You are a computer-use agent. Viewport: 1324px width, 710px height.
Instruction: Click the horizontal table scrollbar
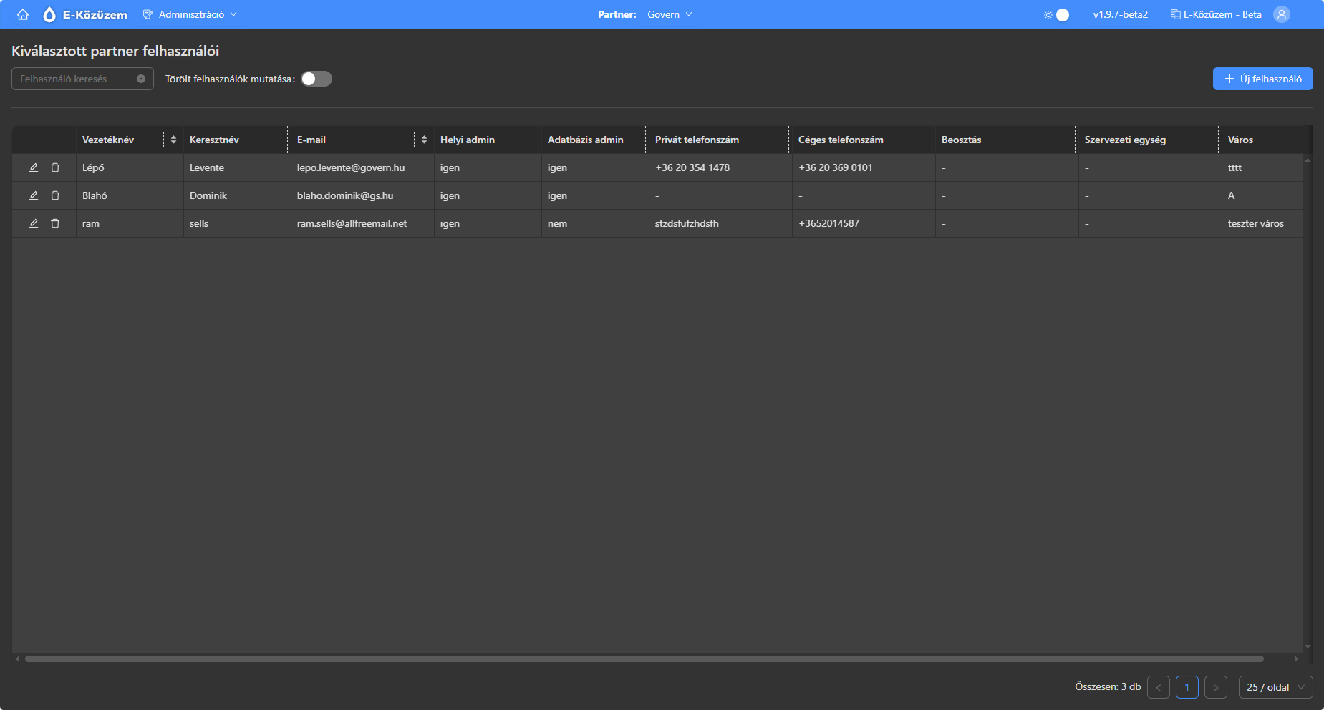pos(644,658)
